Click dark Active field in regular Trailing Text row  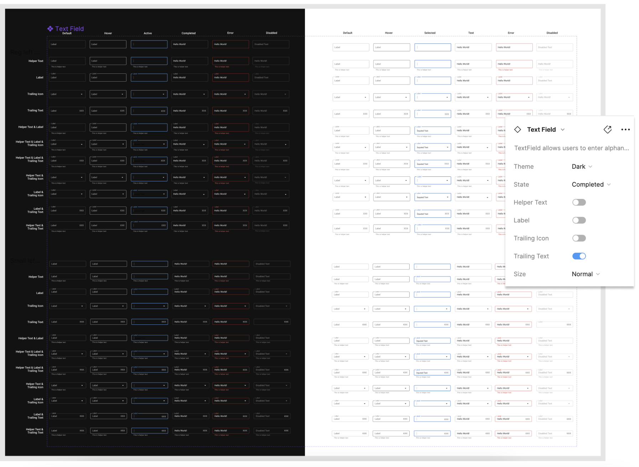[149, 111]
